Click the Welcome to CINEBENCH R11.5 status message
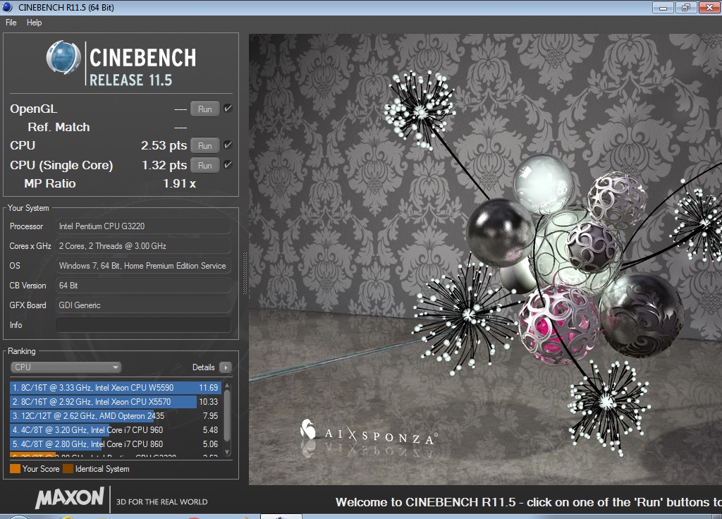Screen dimensions: 722x519 tap(529, 502)
